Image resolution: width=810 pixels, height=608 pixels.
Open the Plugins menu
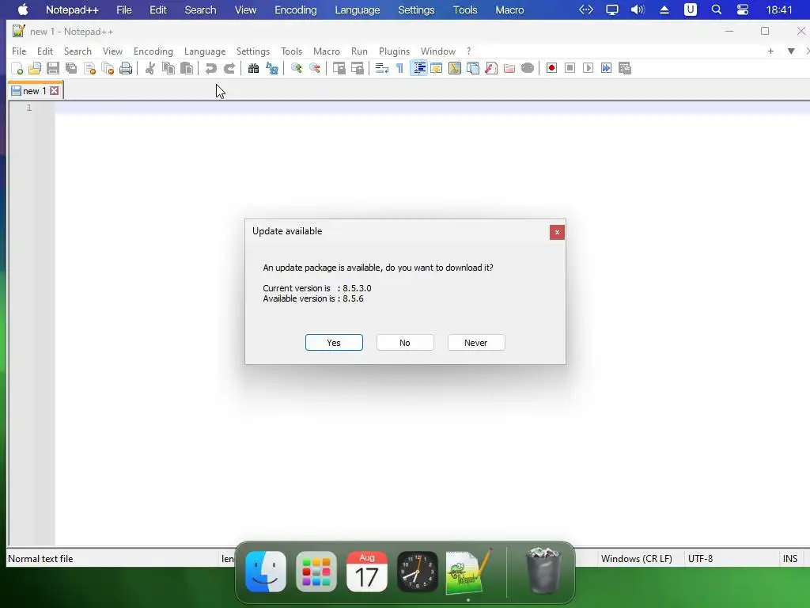point(394,51)
